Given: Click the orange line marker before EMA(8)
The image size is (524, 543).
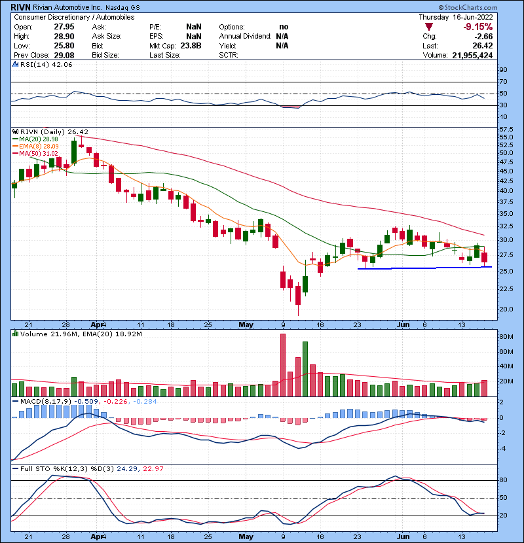Looking at the screenshot, I should (15, 146).
